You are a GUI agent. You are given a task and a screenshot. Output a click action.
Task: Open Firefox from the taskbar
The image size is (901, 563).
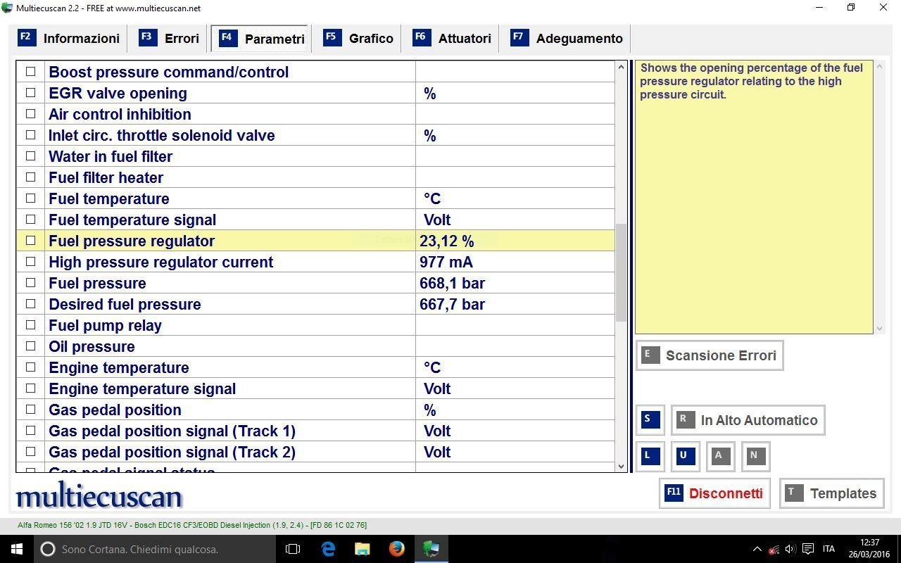(x=396, y=549)
